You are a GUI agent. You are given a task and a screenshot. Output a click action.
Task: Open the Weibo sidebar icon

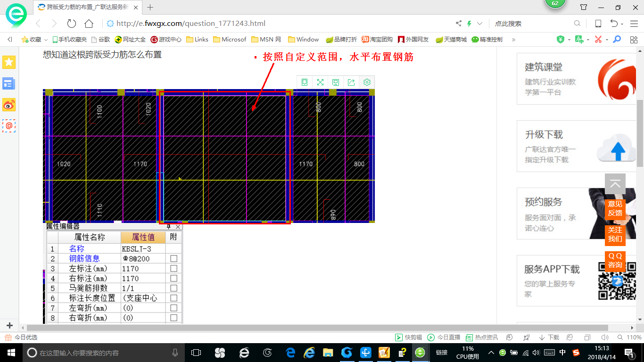coord(9,105)
